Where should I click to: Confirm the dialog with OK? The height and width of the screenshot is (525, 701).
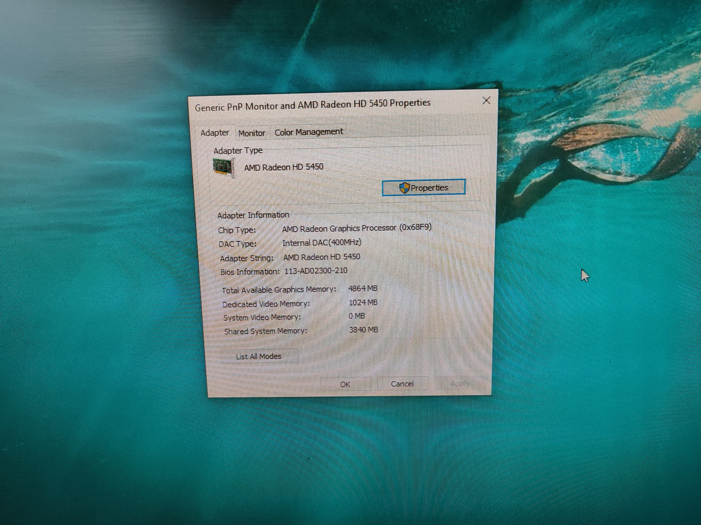[x=345, y=384]
